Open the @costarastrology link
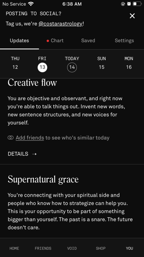This screenshot has height=257, width=144. (x=61, y=24)
